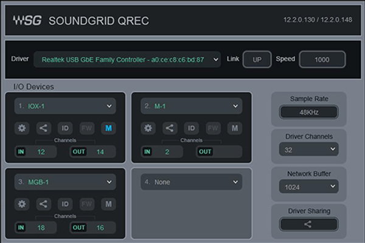Viewport: 365px width, 243px height.
Task: Open settings gear for MGB-1 device
Action: pyautogui.click(x=23, y=204)
